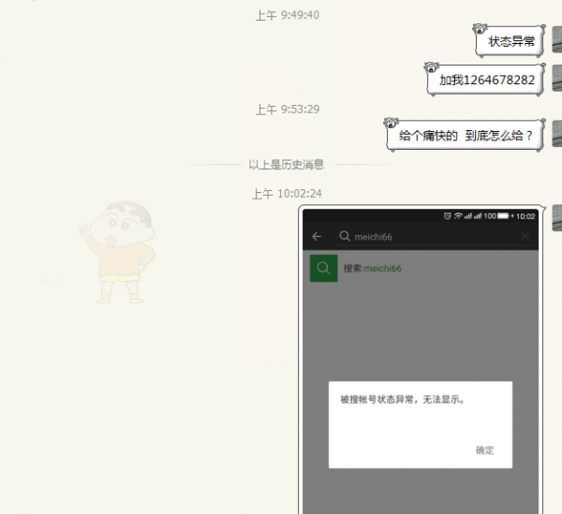
Task: Click sender avatar beside the screenshot message
Action: click(x=557, y=218)
